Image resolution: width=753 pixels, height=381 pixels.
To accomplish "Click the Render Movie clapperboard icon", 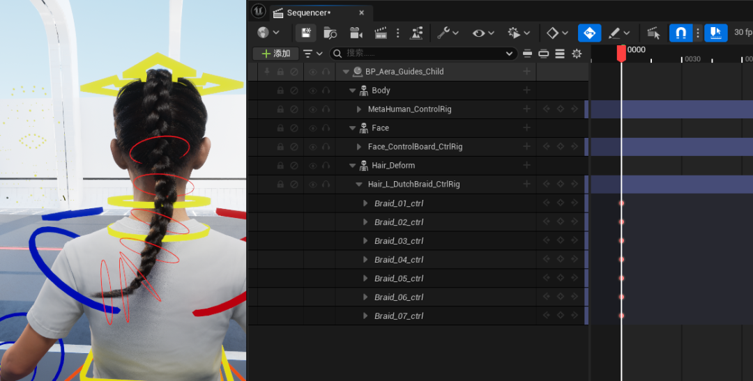I will point(381,33).
